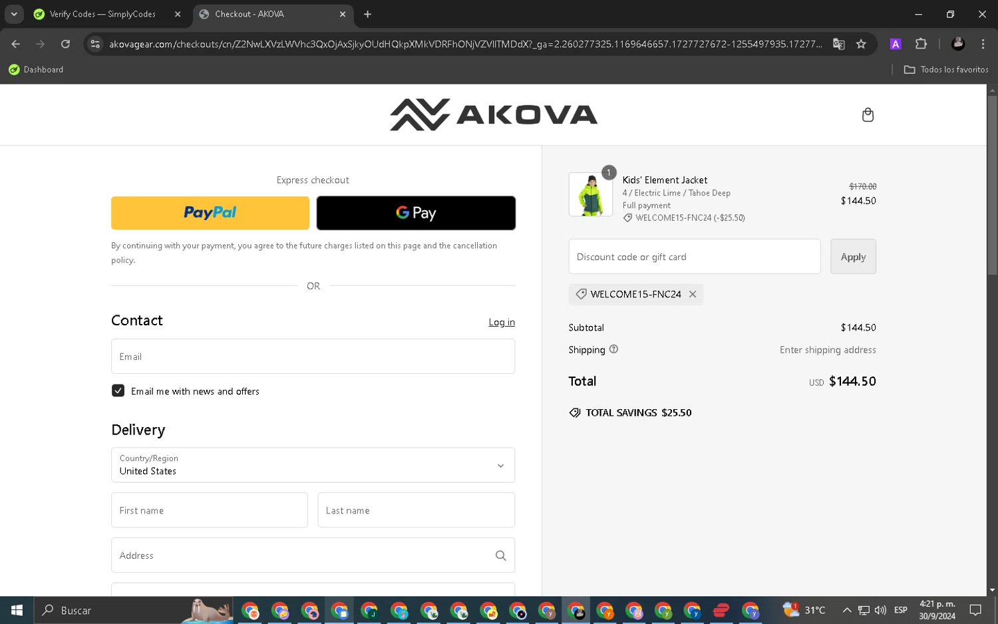Open the taskbar clock 4:21 p. m.

[x=937, y=610]
